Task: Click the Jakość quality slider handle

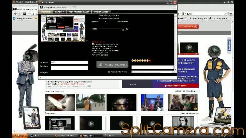Action: pos(123,29)
